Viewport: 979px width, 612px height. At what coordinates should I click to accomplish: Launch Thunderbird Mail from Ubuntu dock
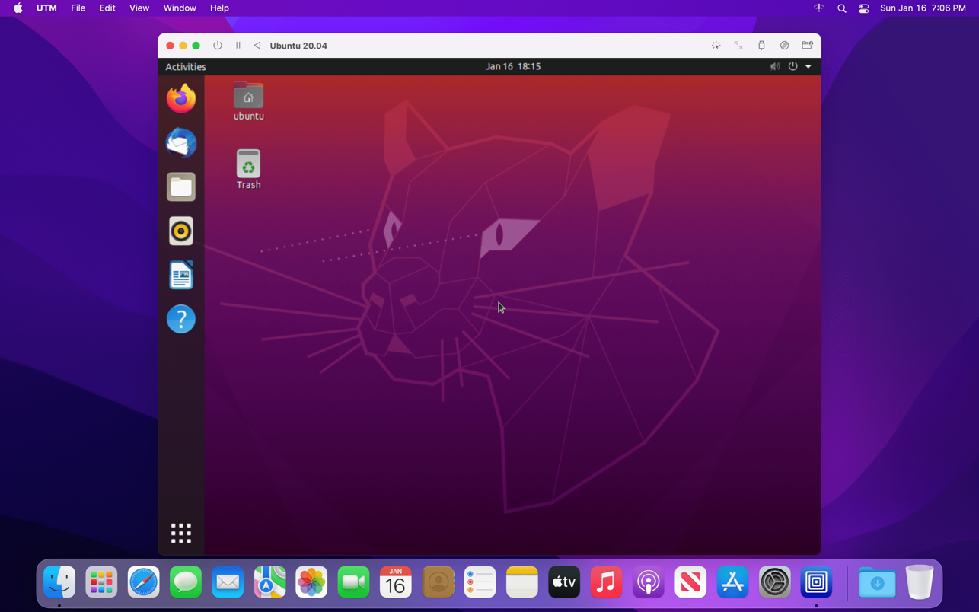(x=181, y=142)
